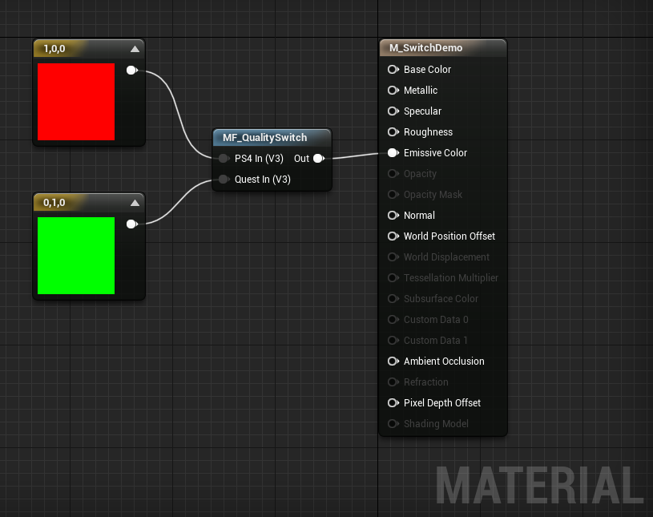Click the Emissive Color label
Screen dimensions: 653x517
coord(435,153)
